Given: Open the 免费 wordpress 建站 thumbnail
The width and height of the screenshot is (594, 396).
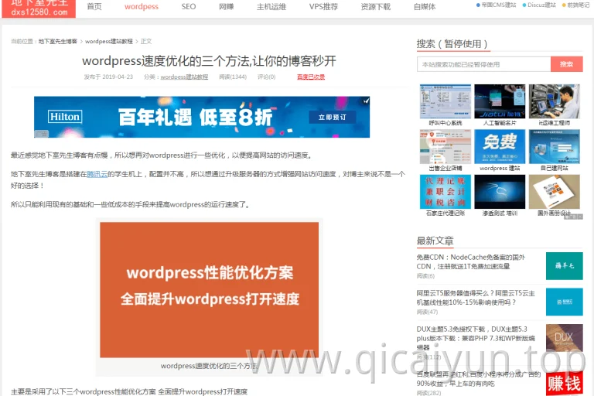Looking at the screenshot, I should pyautogui.click(x=500, y=150).
